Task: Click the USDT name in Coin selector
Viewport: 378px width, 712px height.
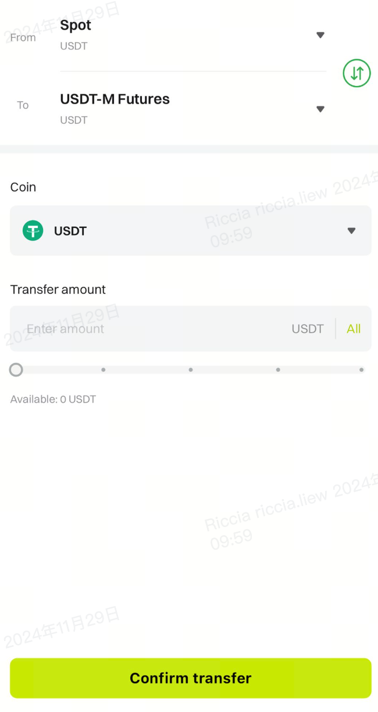Action: click(70, 231)
